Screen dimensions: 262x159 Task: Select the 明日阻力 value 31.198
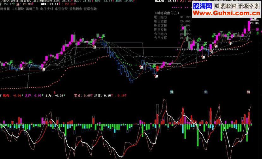coord(185,17)
